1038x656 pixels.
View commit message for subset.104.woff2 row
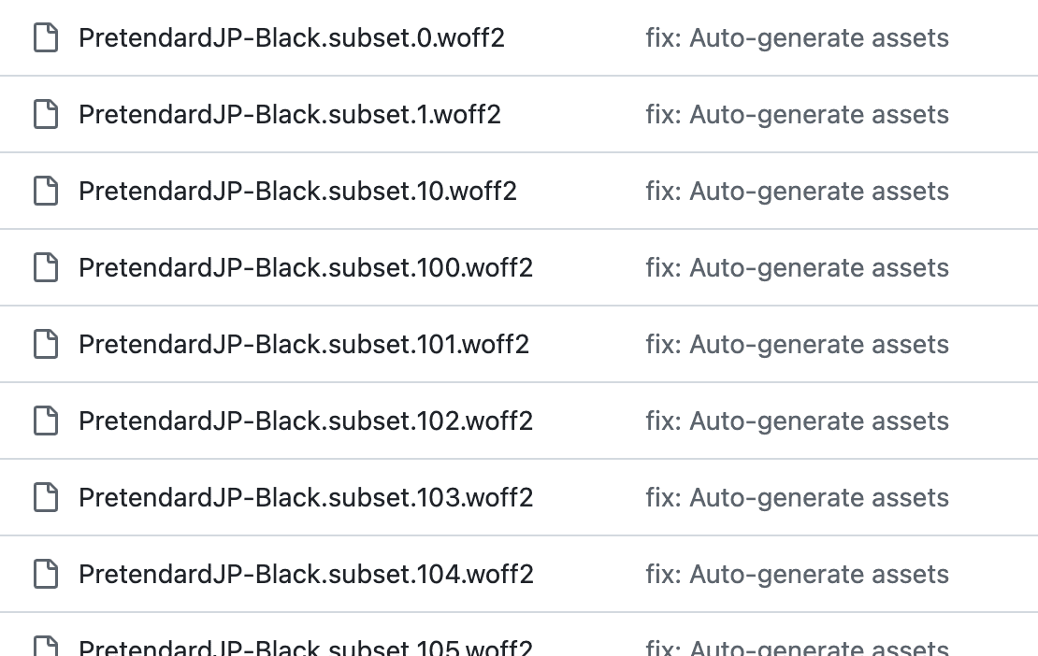[x=797, y=575]
